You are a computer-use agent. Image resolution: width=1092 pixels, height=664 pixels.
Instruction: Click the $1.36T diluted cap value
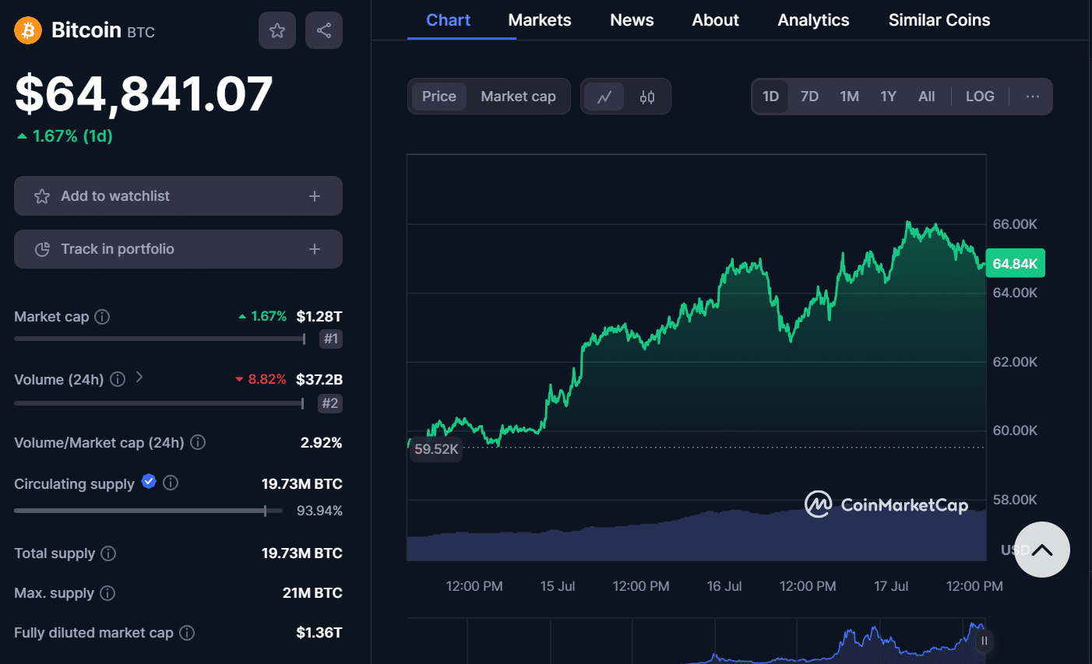point(319,633)
